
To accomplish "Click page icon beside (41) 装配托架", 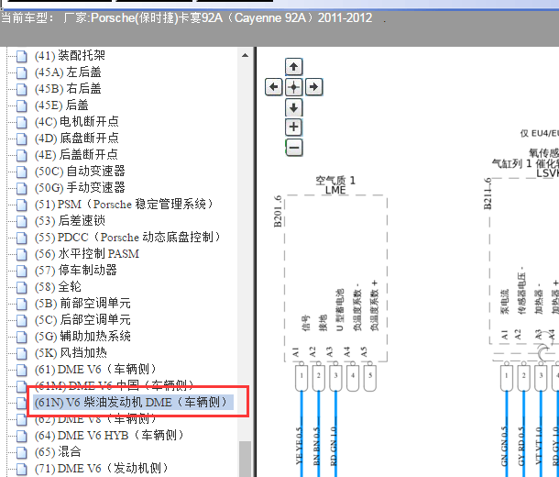I will (x=22, y=56).
